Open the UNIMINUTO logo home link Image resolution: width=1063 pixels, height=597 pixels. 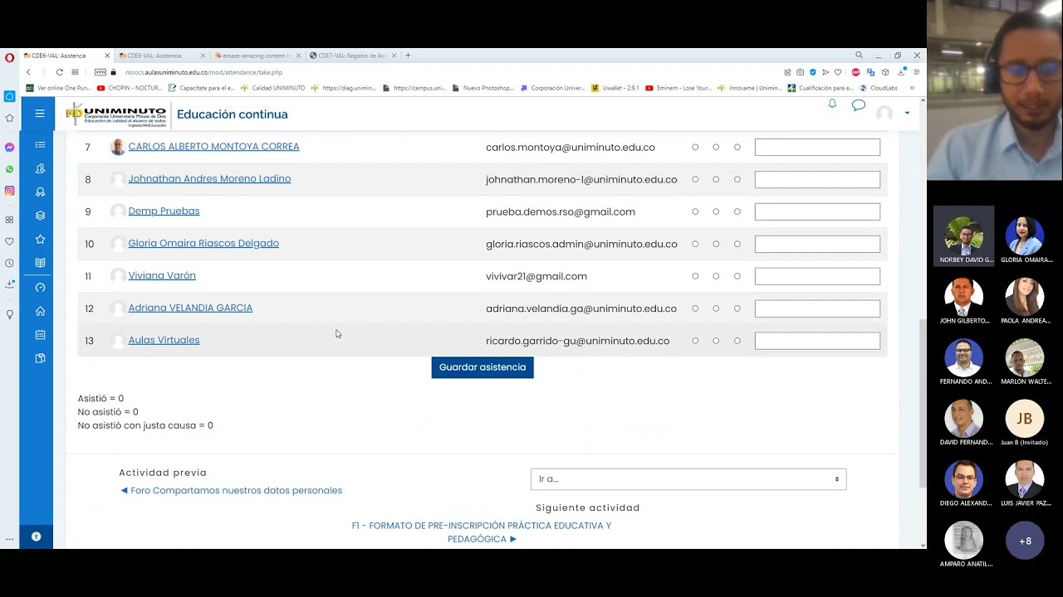(x=116, y=114)
